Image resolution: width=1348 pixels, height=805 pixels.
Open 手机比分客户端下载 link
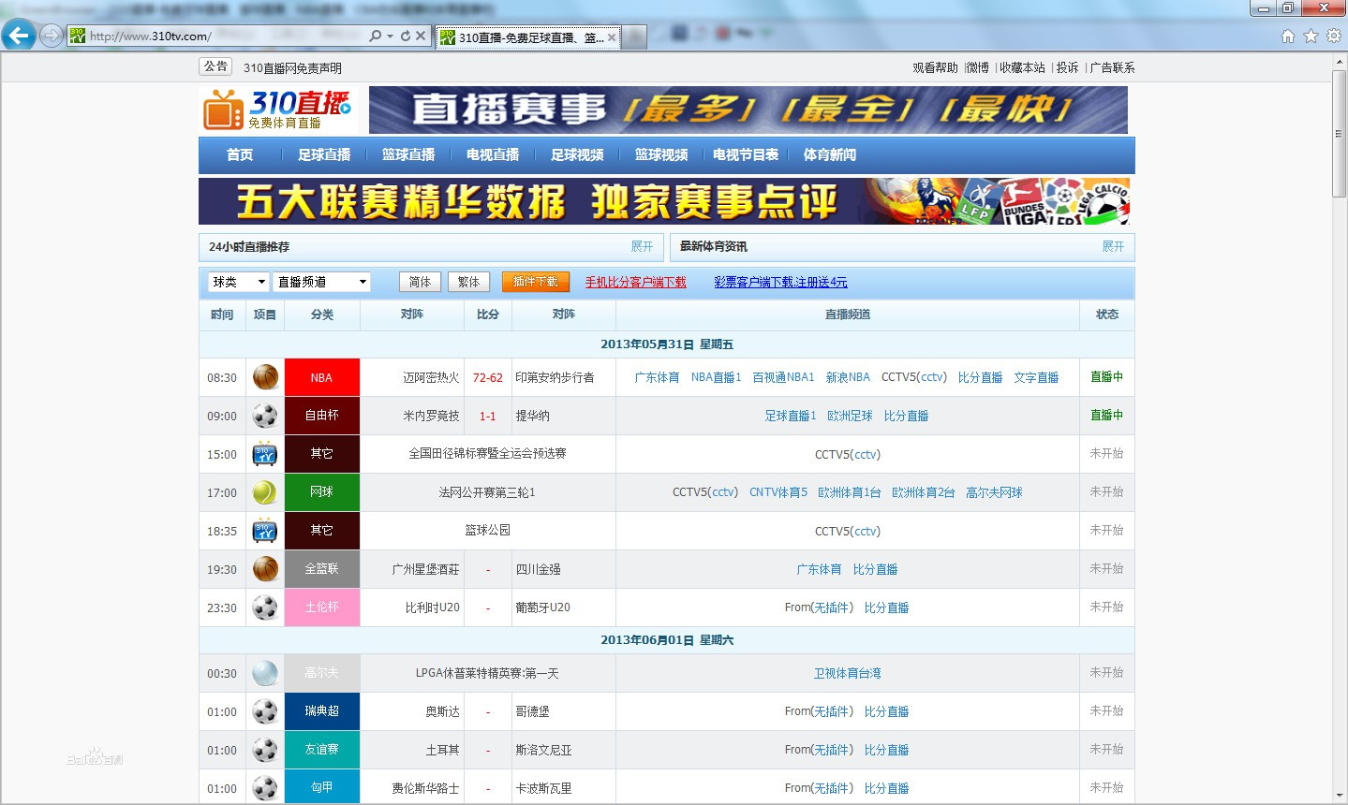pyautogui.click(x=636, y=282)
